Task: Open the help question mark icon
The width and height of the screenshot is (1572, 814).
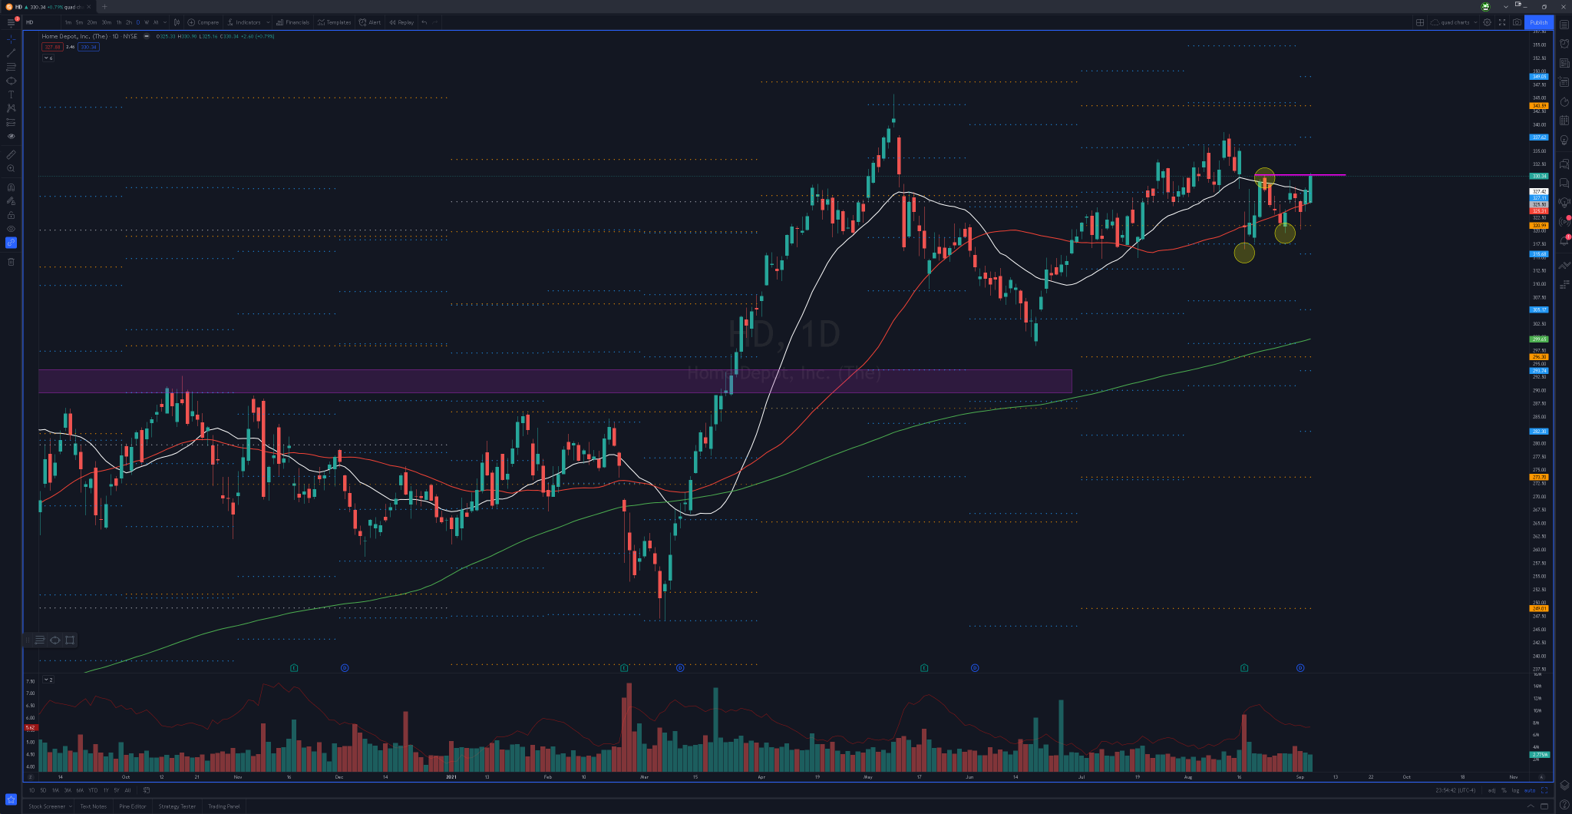Action: (1564, 805)
